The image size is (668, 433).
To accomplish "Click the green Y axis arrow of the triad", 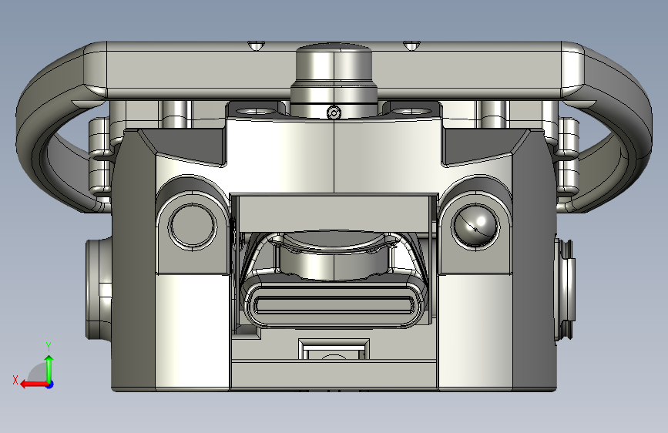I will pyautogui.click(x=49, y=368).
